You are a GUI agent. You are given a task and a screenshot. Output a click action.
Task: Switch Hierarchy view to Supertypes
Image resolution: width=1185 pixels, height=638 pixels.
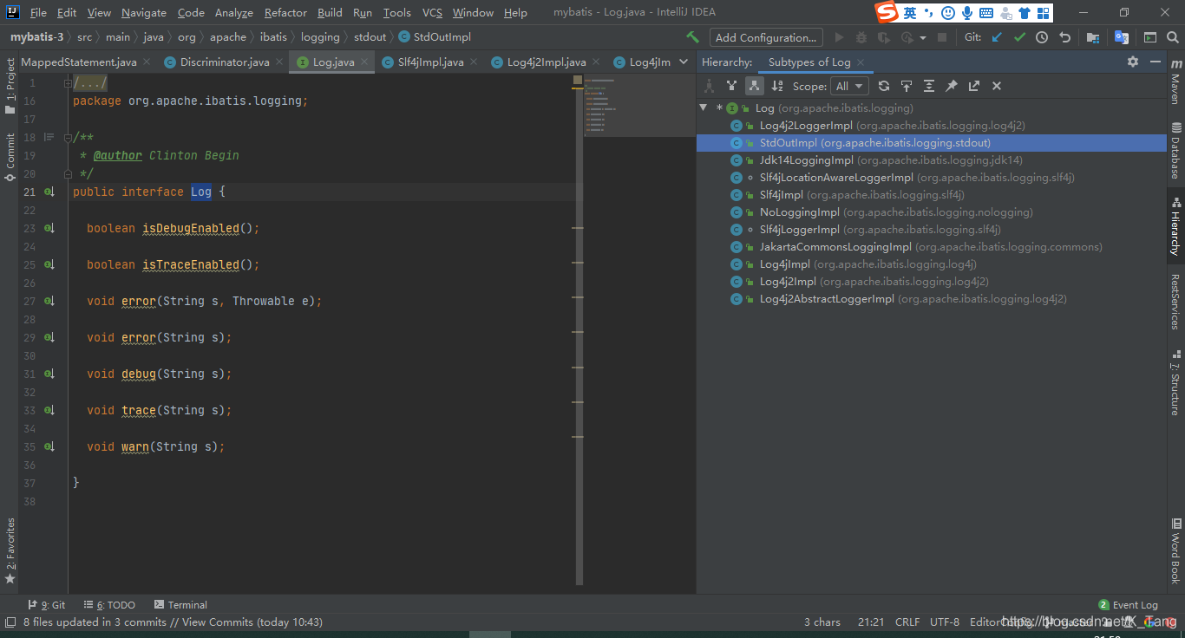tap(731, 86)
